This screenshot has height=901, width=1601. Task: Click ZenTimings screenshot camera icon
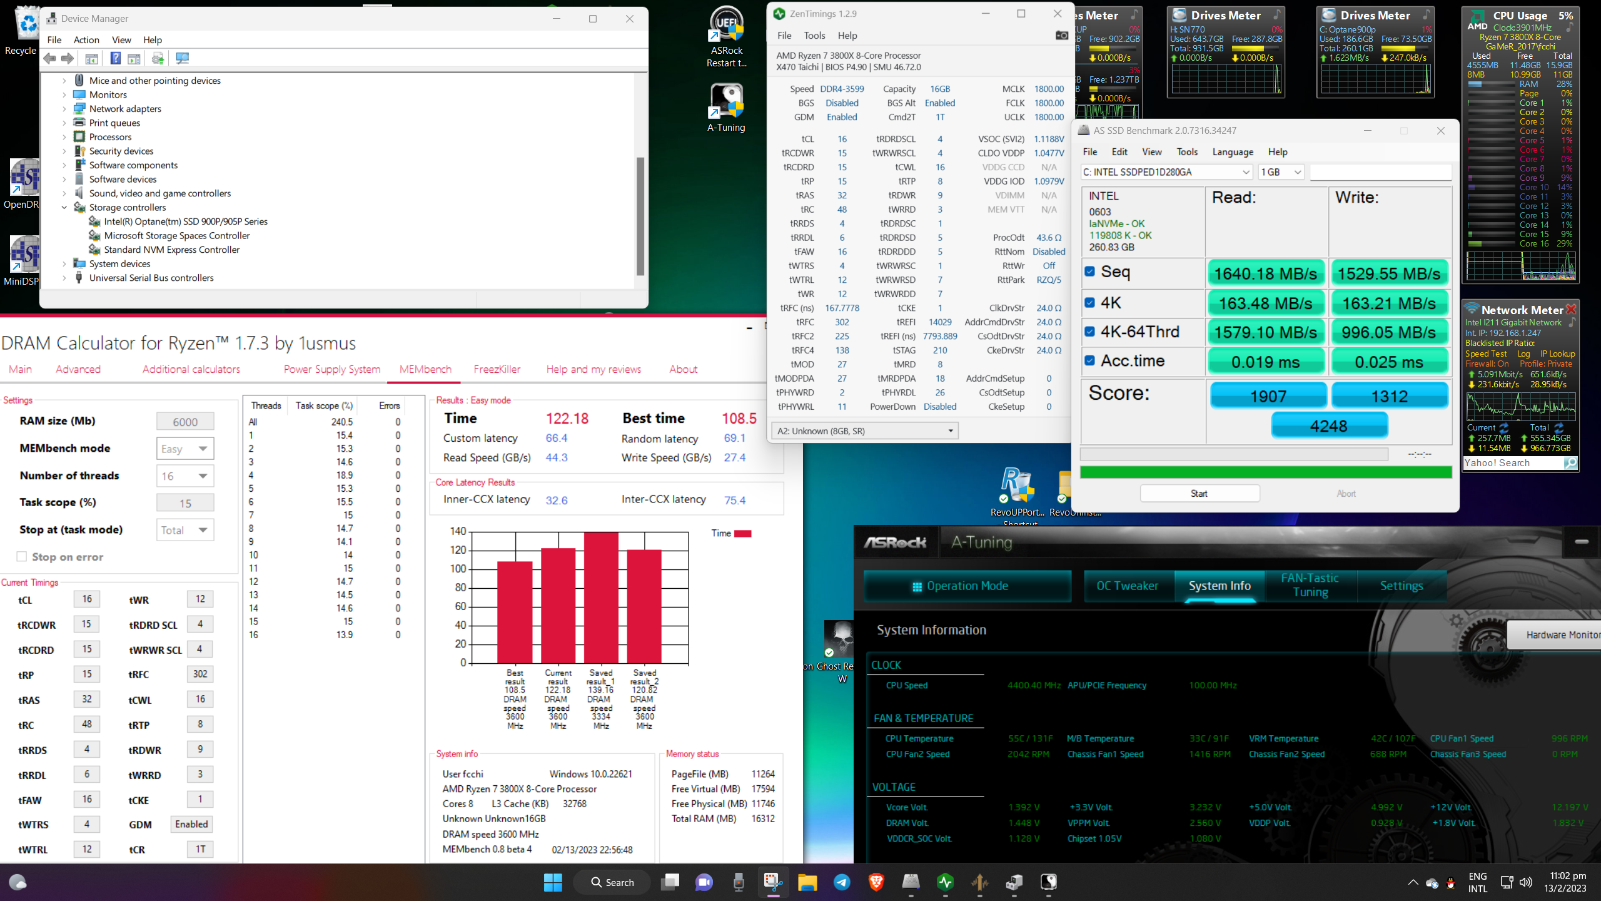[x=1061, y=36]
